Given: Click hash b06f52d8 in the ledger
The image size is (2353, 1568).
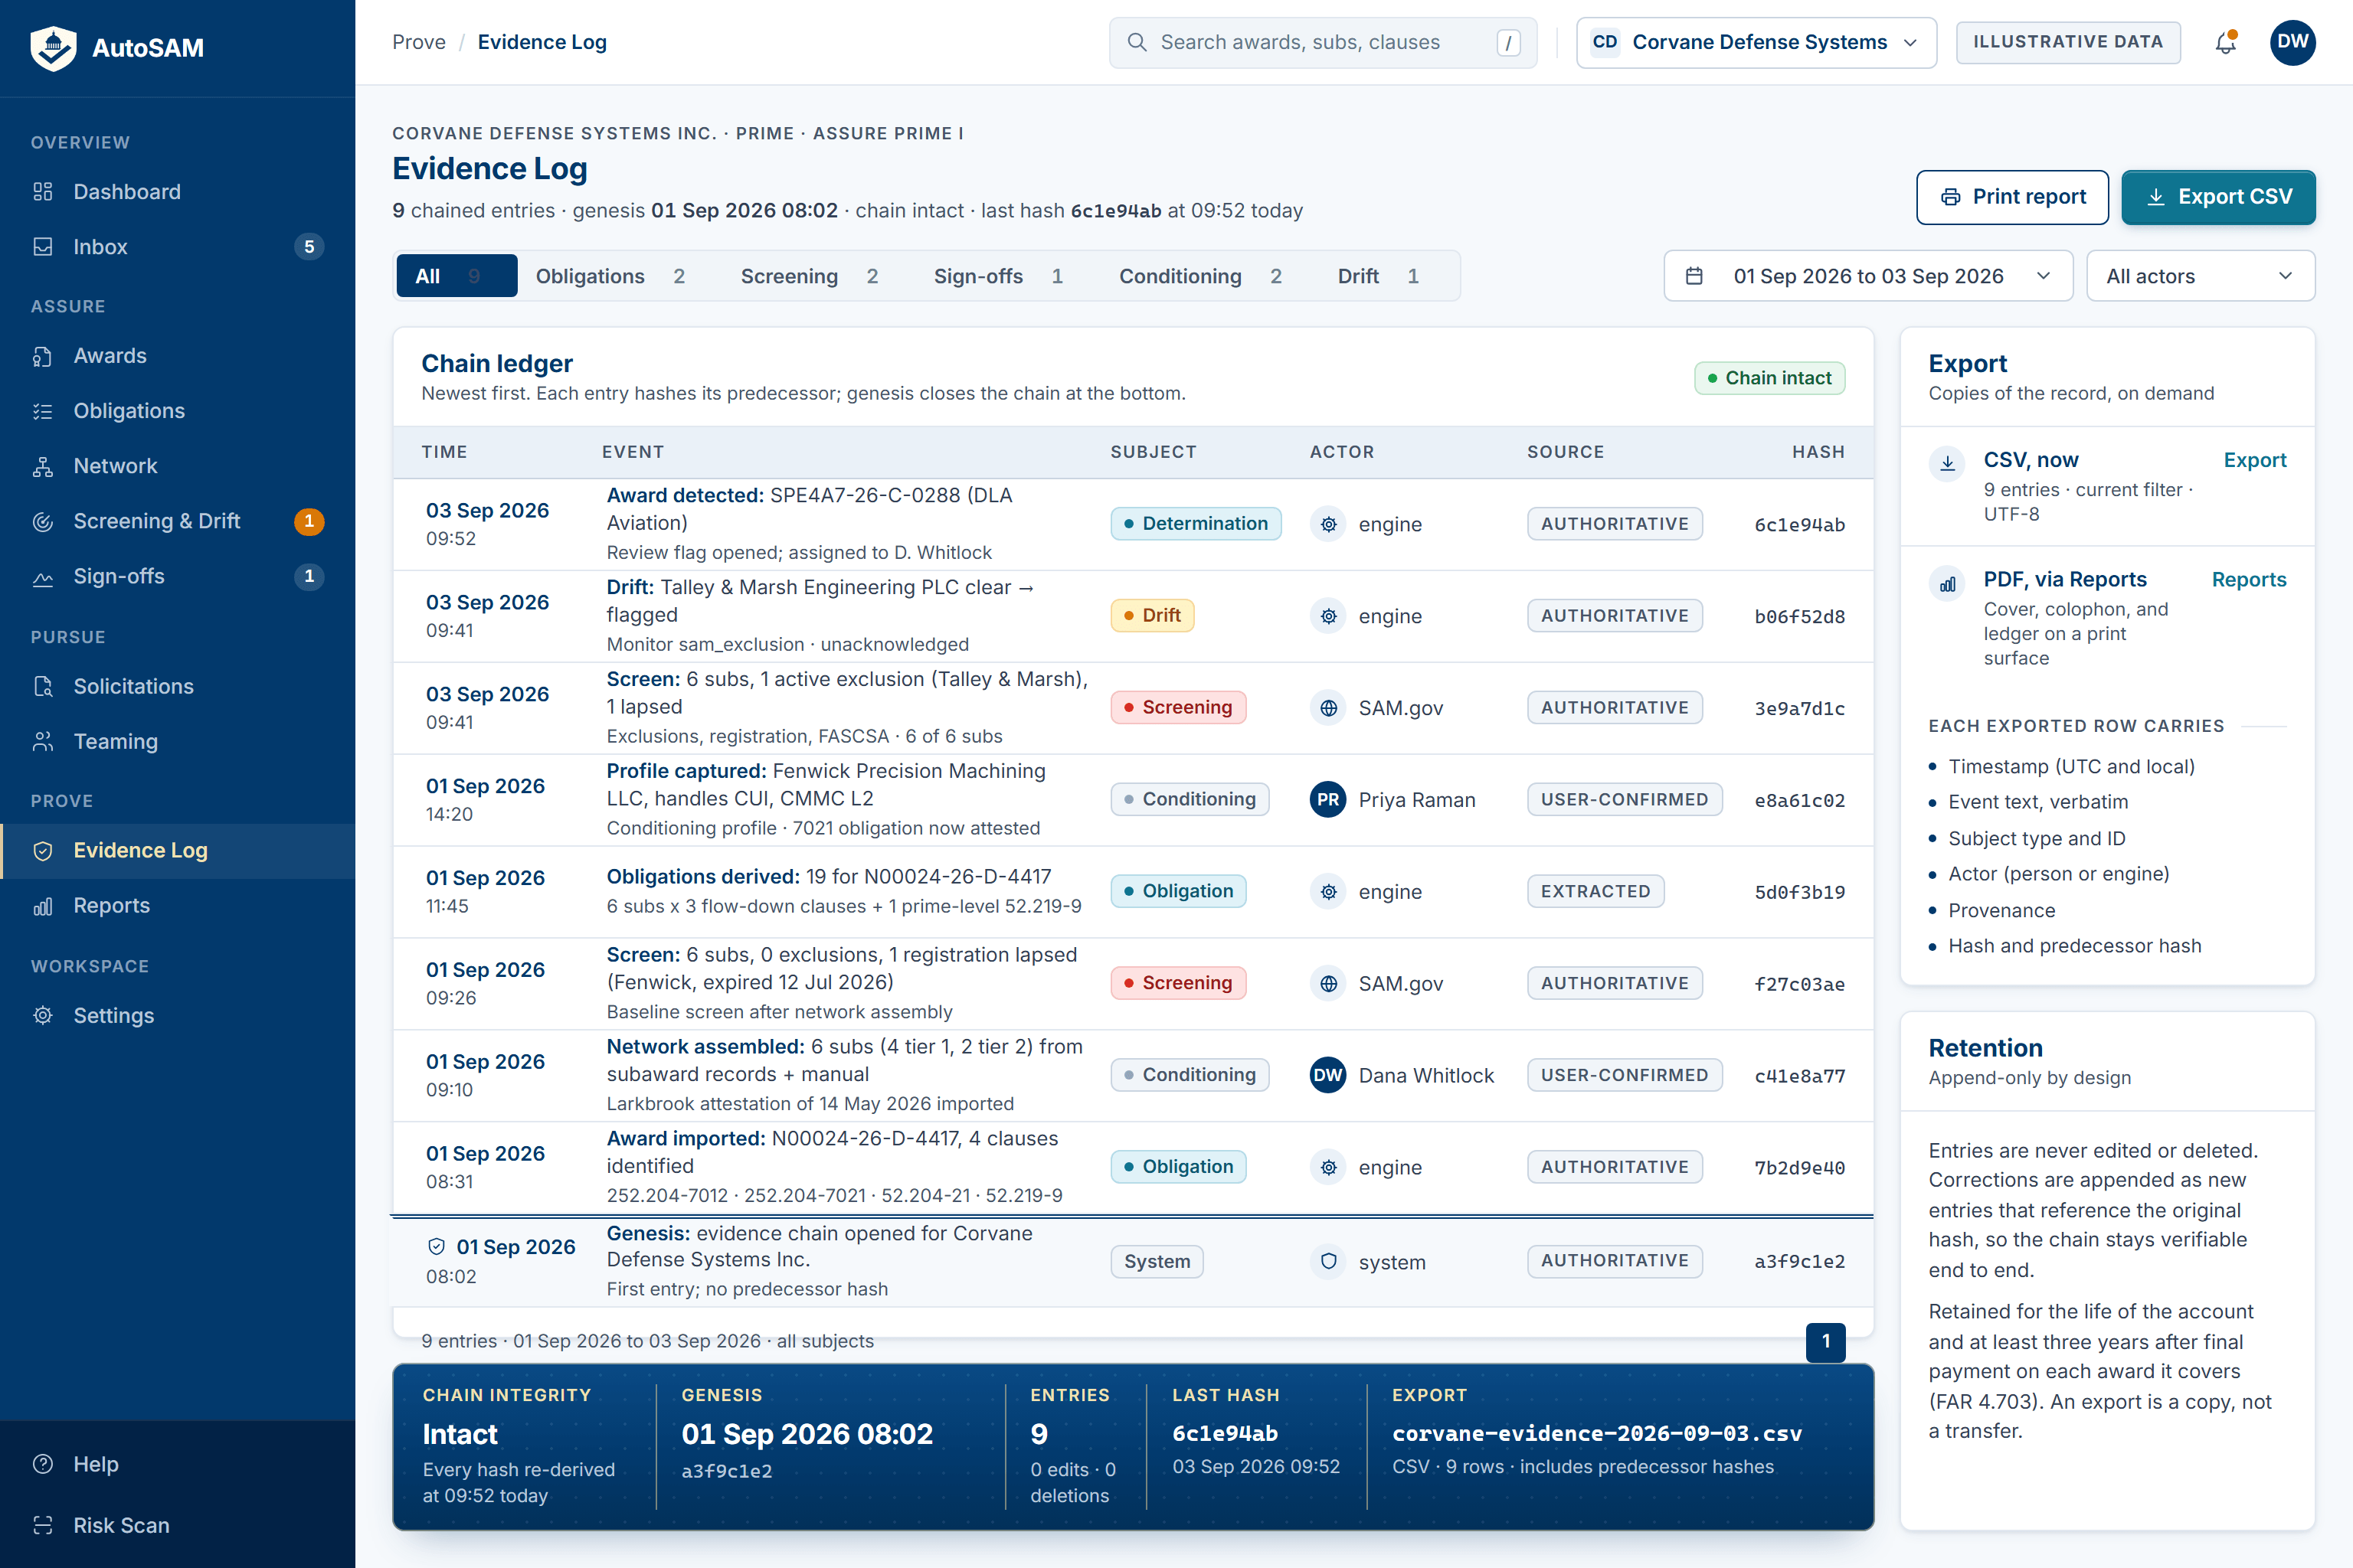Looking at the screenshot, I should 1798,616.
